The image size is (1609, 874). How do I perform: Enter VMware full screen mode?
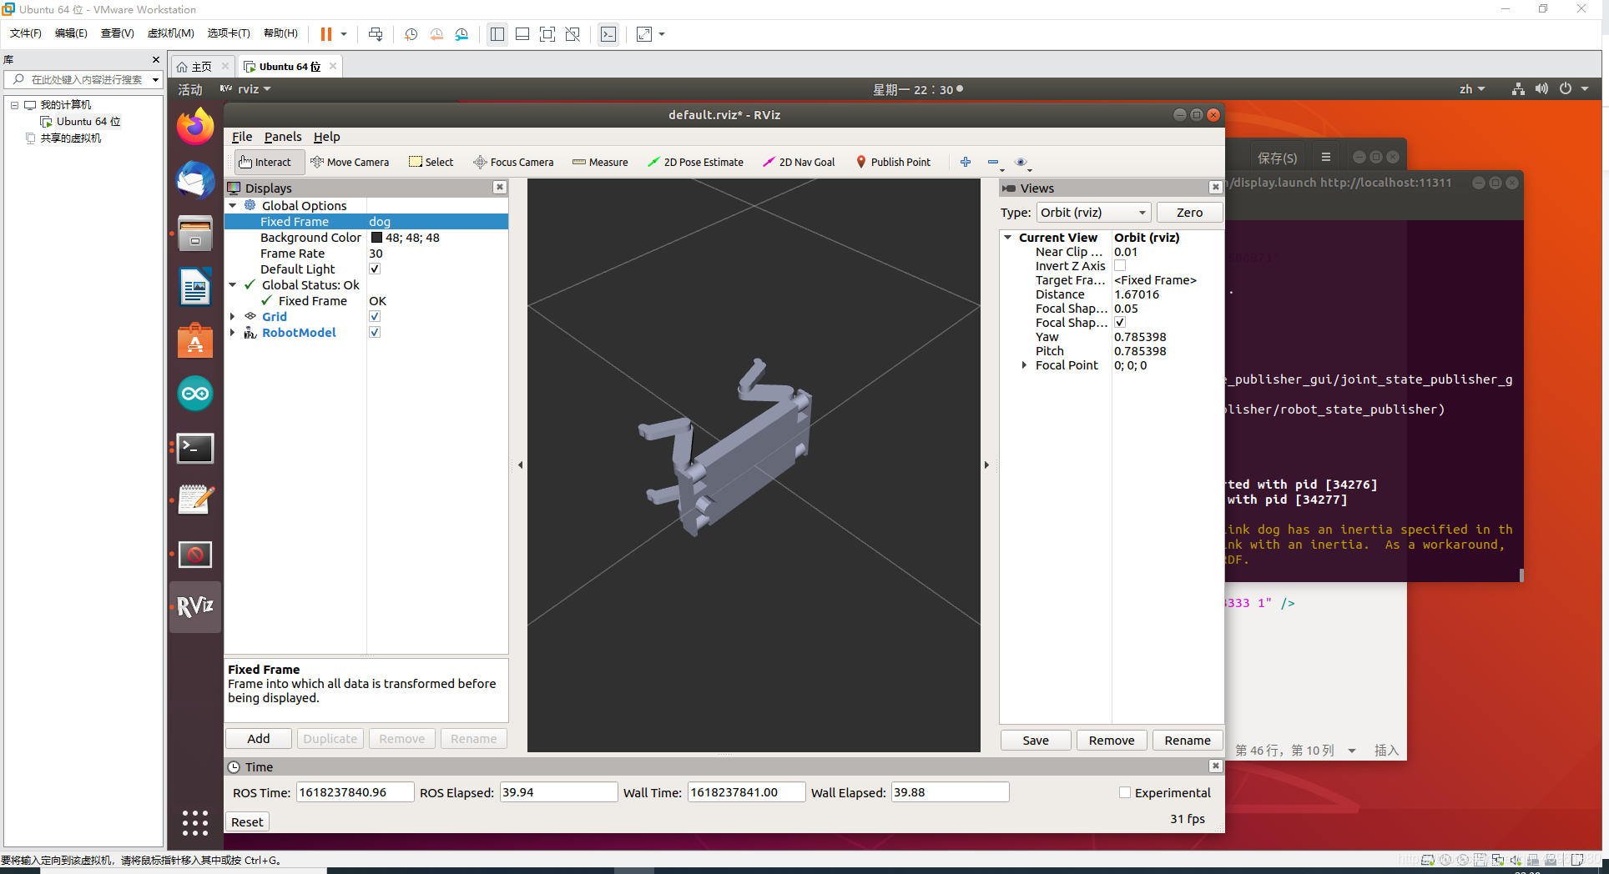pyautogui.click(x=547, y=34)
